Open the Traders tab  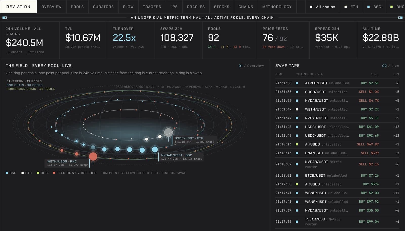tap(152, 7)
